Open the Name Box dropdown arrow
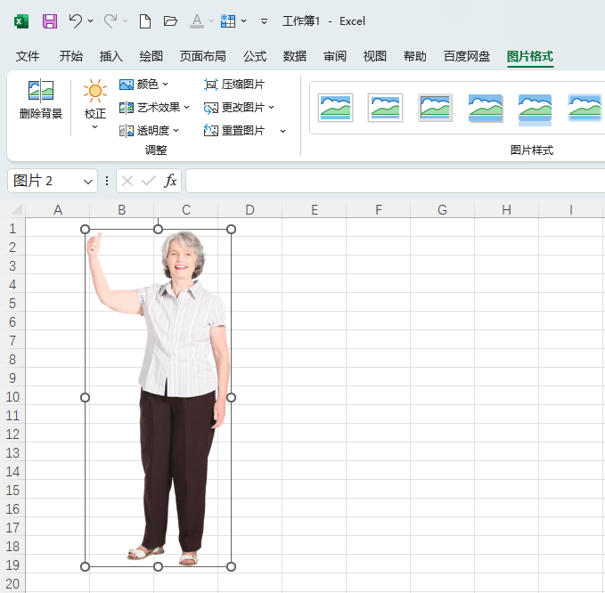The height and width of the screenshot is (593, 605). (x=88, y=181)
